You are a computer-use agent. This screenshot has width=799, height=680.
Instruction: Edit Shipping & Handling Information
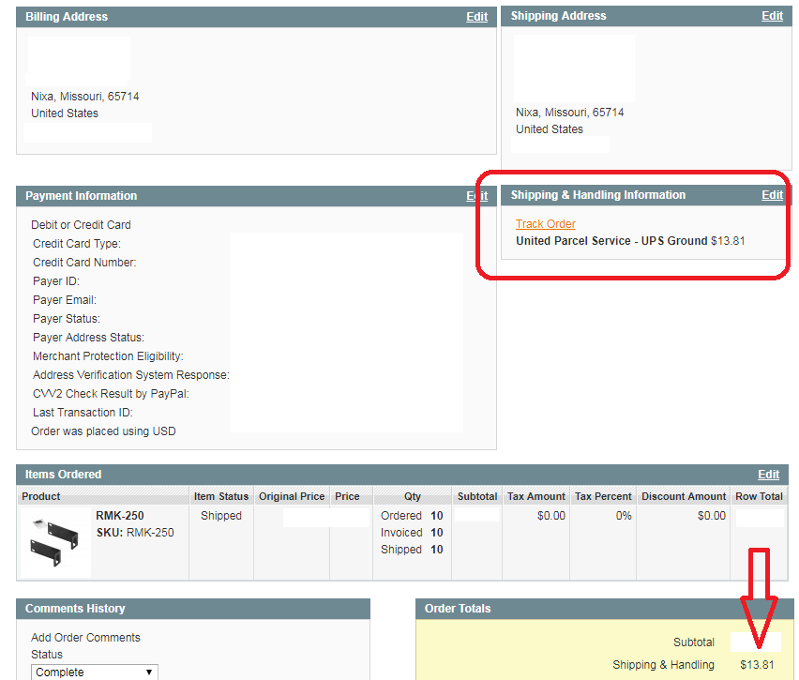point(772,195)
